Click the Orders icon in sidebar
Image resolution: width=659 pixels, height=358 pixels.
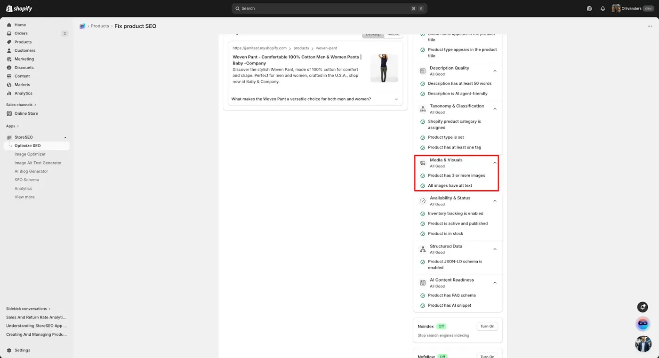coord(9,33)
